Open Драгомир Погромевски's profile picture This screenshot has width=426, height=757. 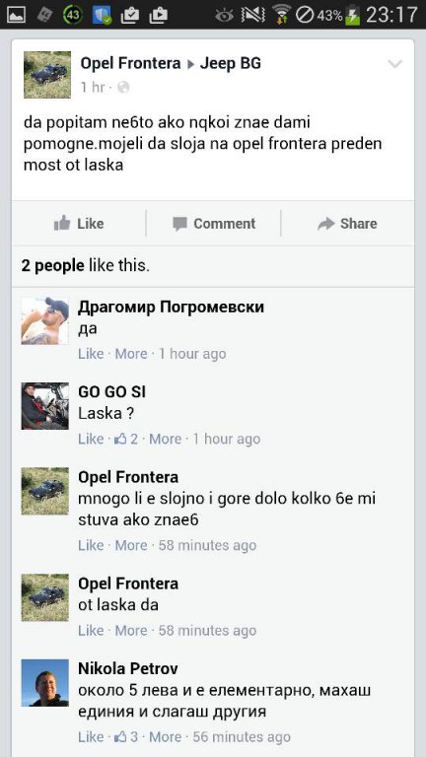(45, 321)
